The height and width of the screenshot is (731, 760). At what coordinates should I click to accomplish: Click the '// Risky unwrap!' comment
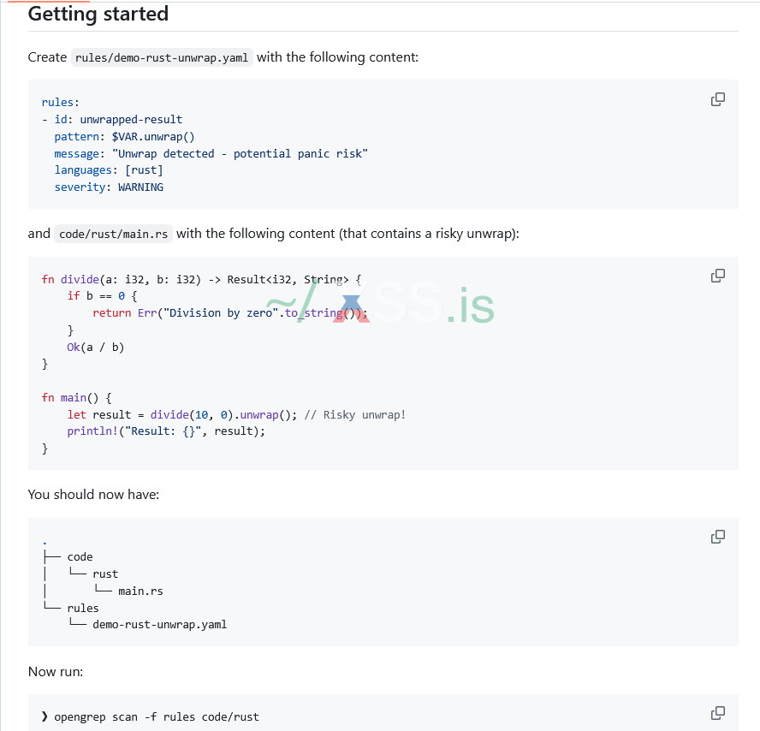coord(354,415)
